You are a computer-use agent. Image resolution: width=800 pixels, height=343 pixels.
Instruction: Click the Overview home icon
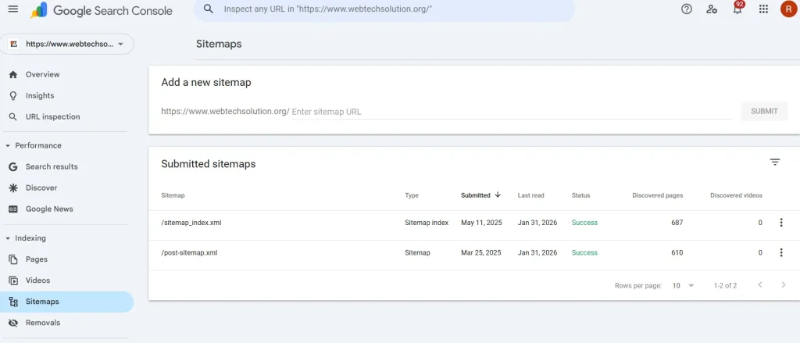click(13, 74)
